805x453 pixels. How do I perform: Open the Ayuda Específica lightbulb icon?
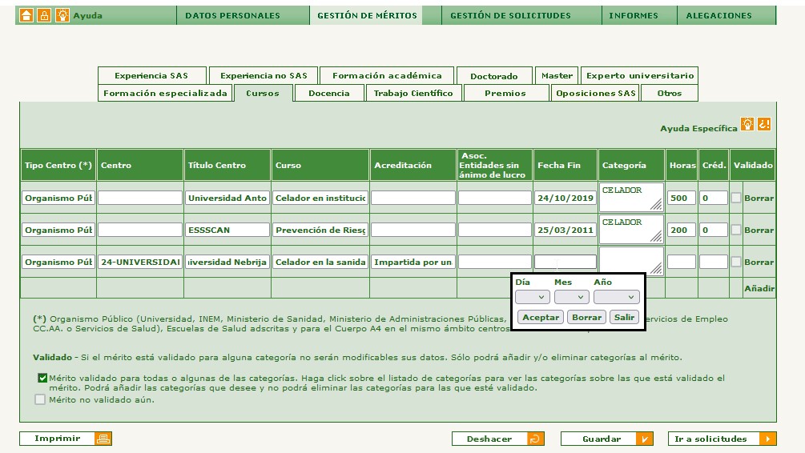747,124
